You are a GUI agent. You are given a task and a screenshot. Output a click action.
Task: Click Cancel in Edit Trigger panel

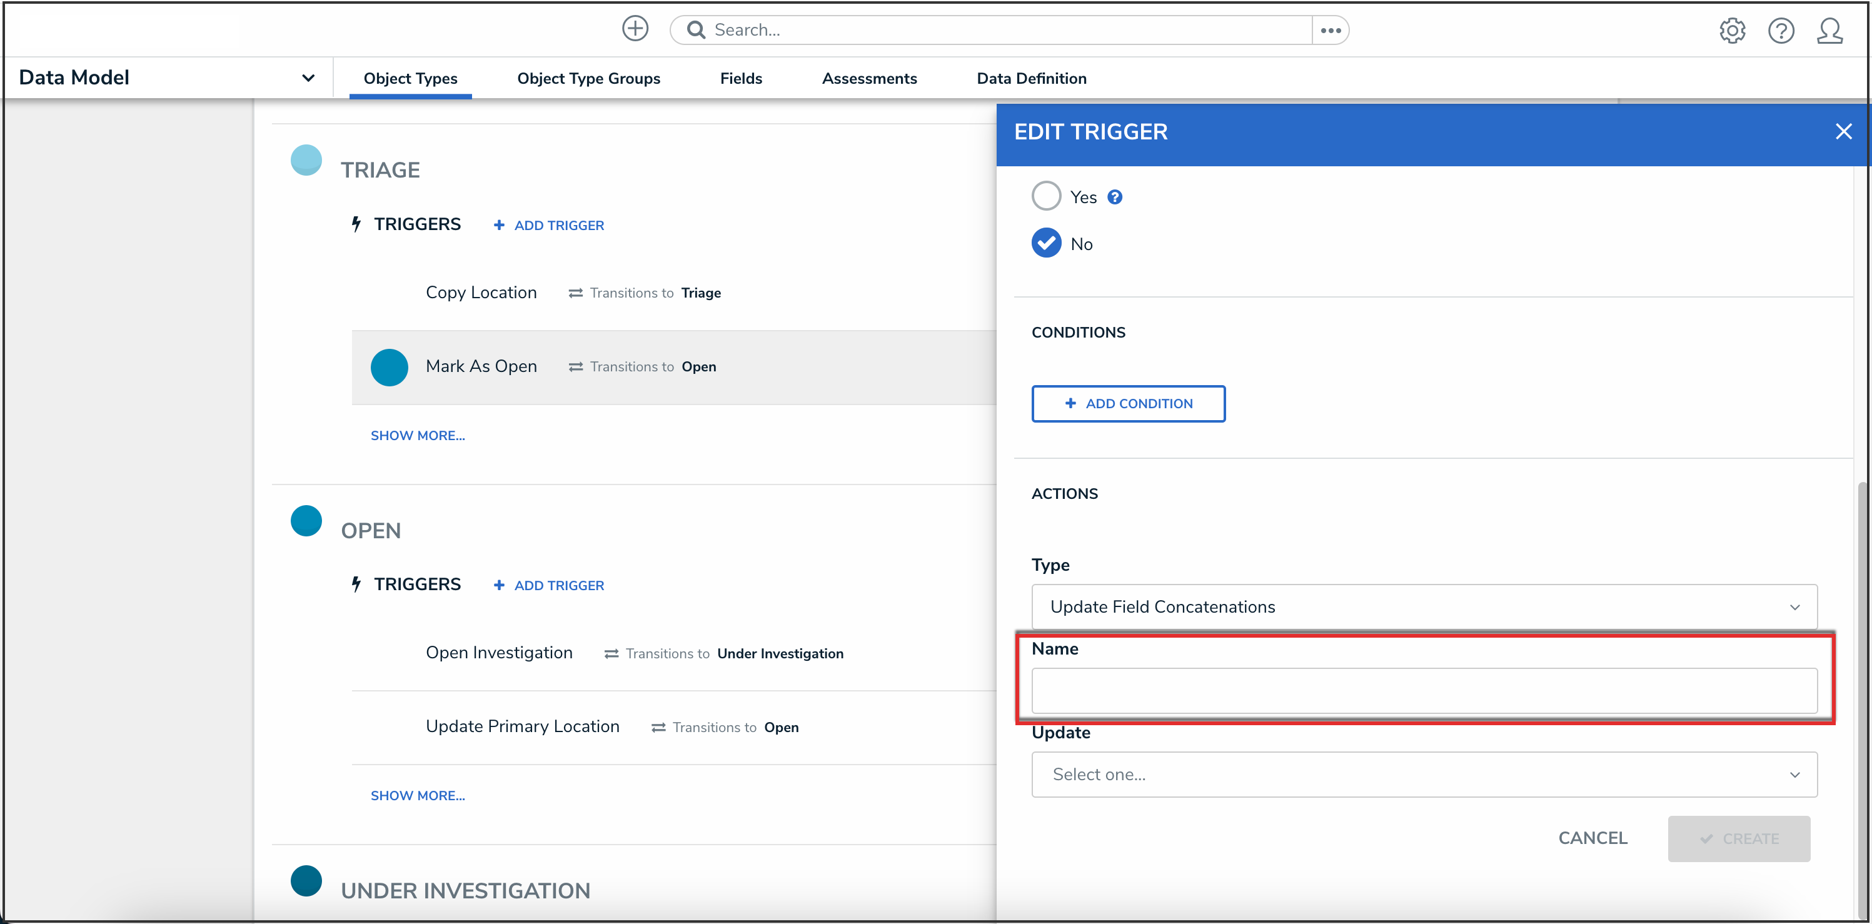pos(1593,838)
